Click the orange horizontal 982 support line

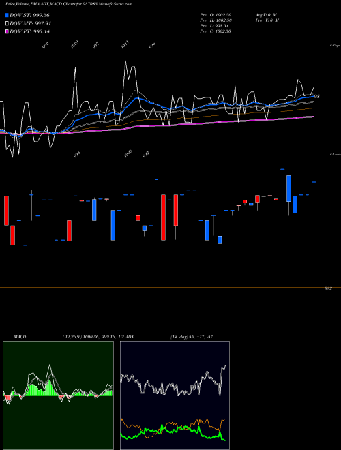click(170, 287)
